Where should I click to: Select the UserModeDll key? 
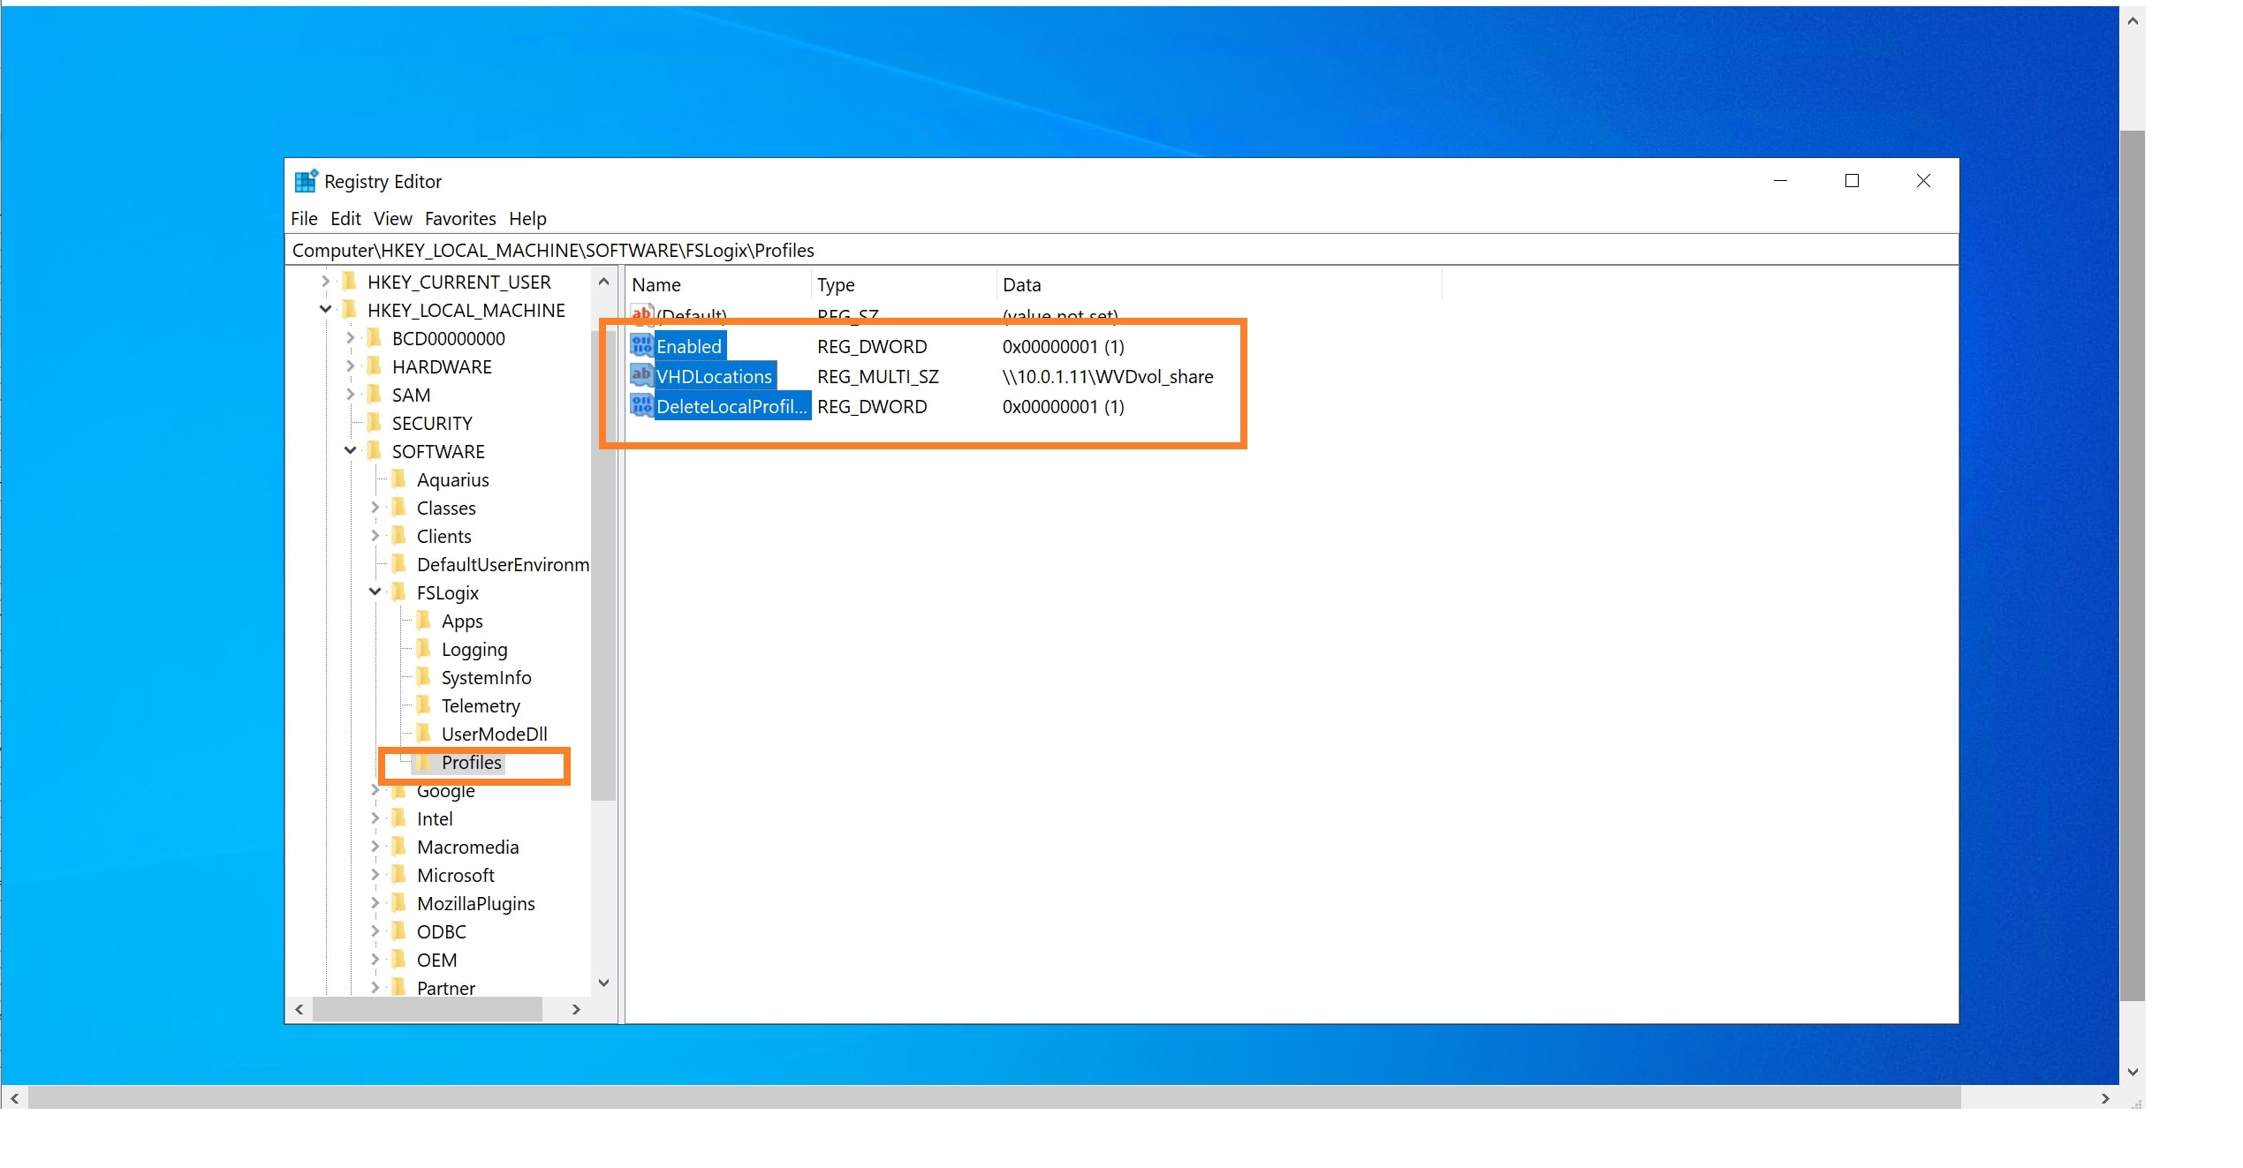[494, 734]
